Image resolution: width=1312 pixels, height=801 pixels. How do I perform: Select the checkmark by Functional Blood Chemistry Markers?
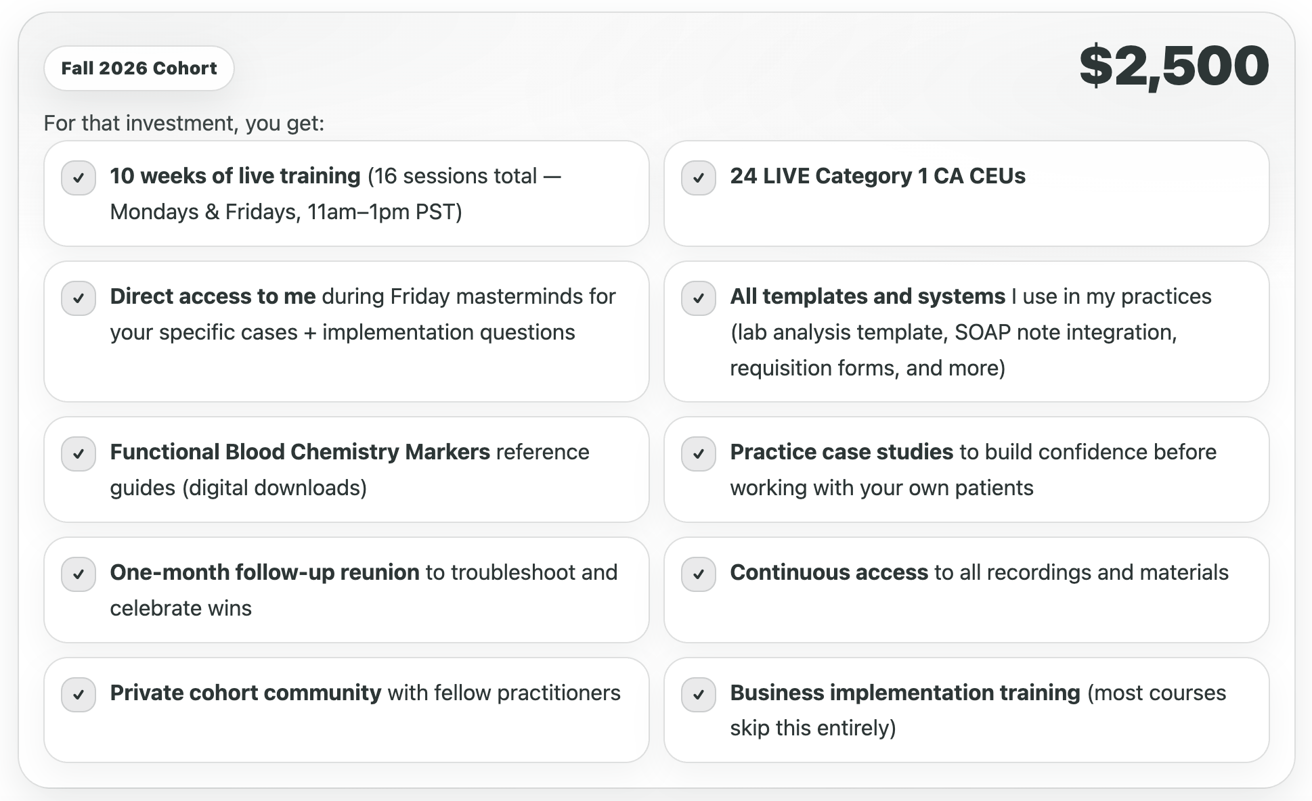[79, 454]
